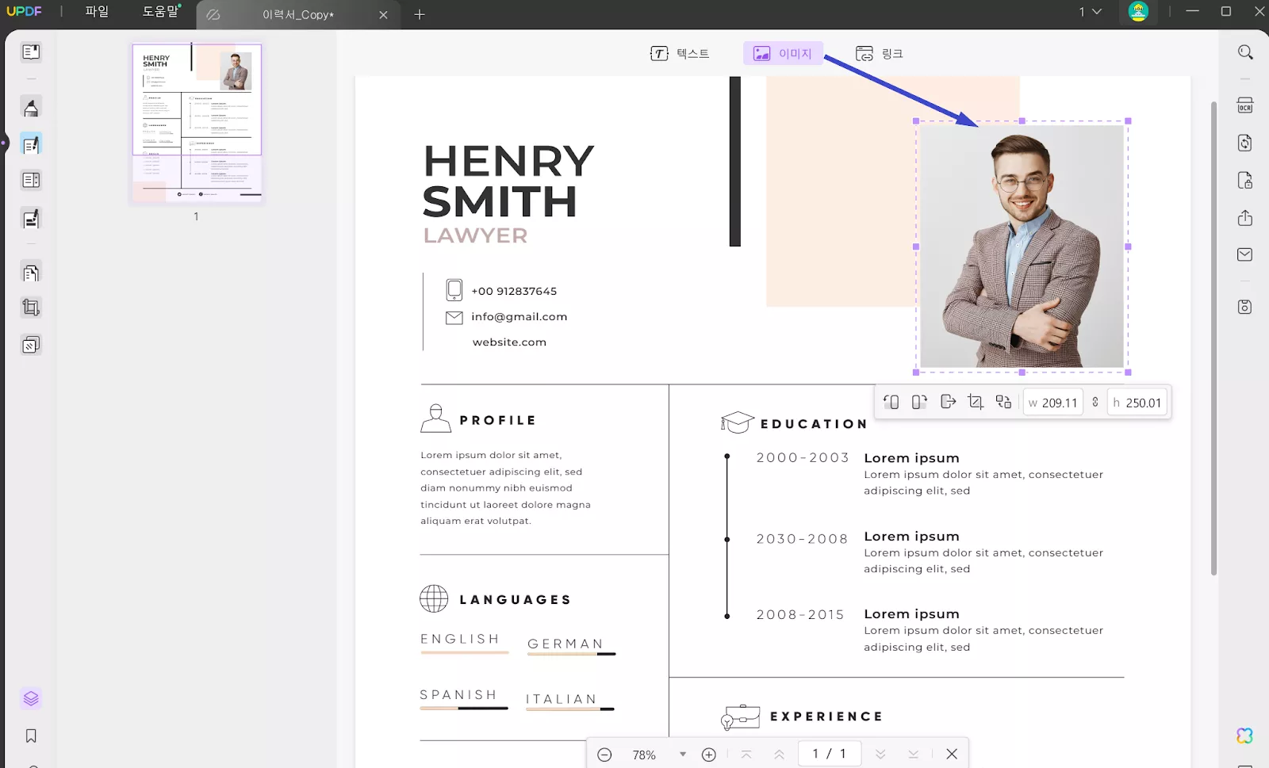Click the 'EDUCATION' heading
The image size is (1269, 768).
[814, 424]
